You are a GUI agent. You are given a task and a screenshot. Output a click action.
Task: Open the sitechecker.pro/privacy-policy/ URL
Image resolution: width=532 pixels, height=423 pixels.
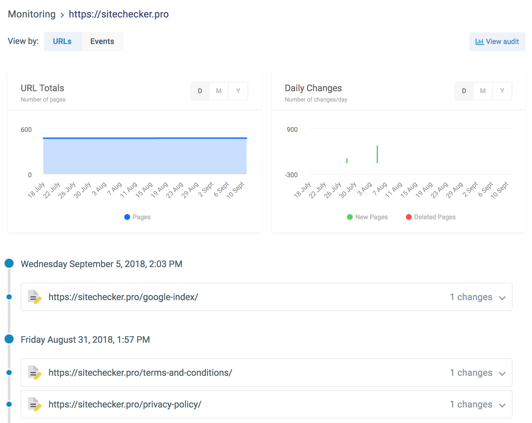click(125, 404)
